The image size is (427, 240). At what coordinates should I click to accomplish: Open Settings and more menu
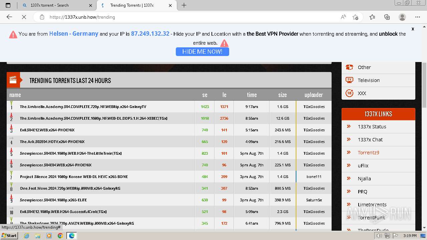pyautogui.click(x=418, y=17)
